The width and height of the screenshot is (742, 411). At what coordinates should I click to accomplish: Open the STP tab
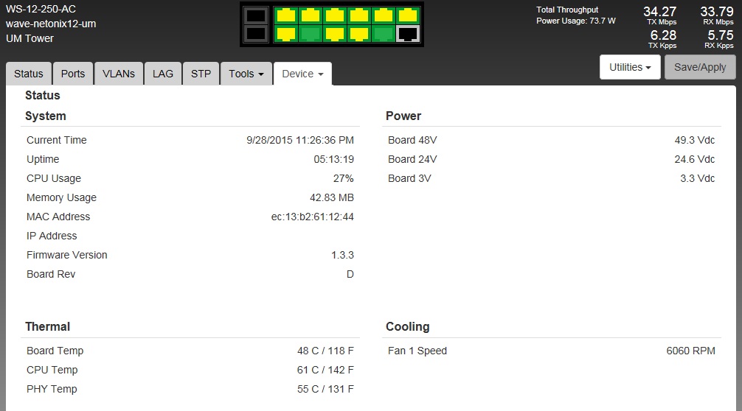click(x=201, y=74)
